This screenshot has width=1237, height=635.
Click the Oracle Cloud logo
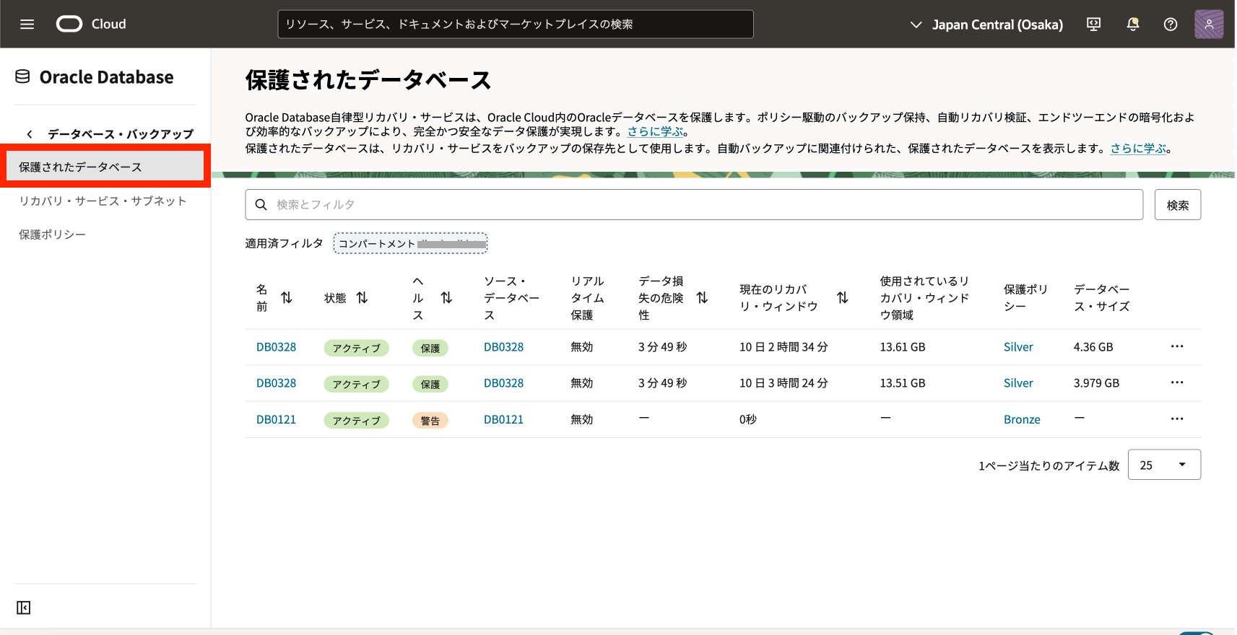[69, 25]
